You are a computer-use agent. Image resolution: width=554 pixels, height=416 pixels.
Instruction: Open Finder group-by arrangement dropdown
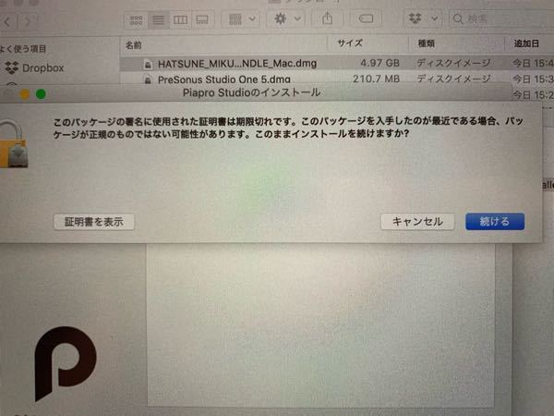[x=242, y=19]
